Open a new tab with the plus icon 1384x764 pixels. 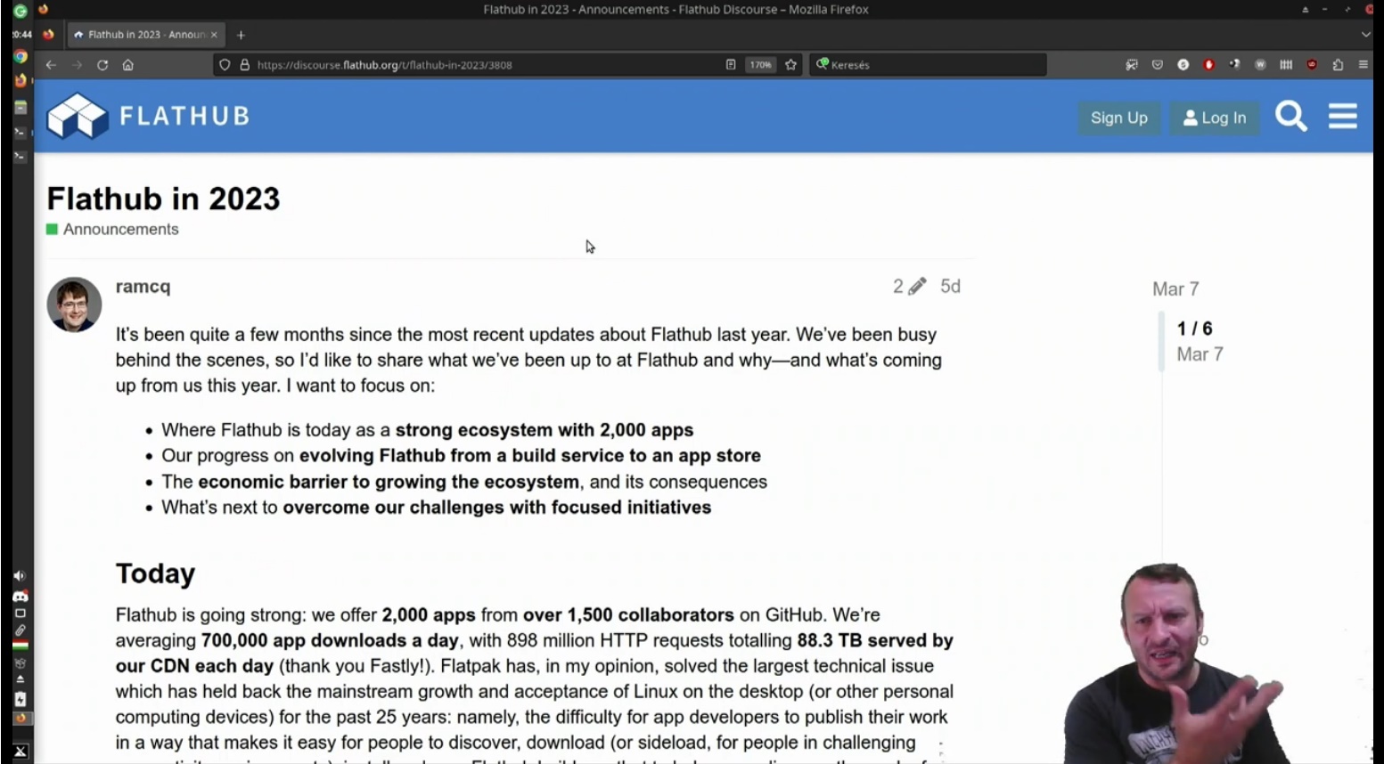click(241, 36)
